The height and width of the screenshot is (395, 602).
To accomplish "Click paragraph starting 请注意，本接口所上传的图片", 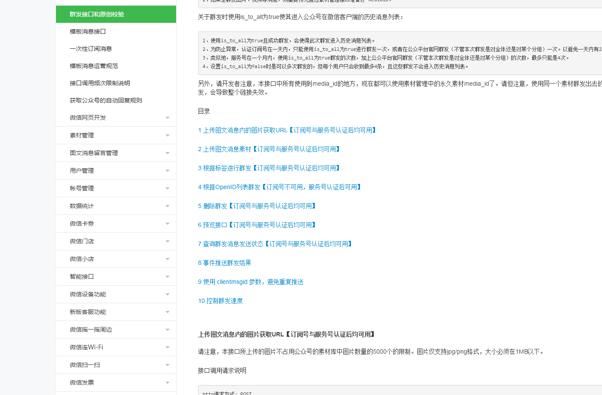I will coord(372,351).
